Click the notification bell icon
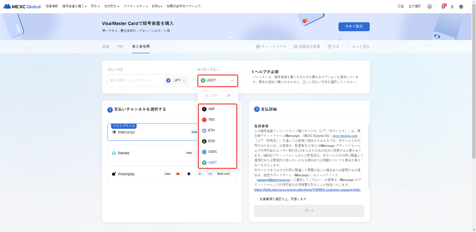Viewport: 476px width, 232px height. [x=443, y=6]
